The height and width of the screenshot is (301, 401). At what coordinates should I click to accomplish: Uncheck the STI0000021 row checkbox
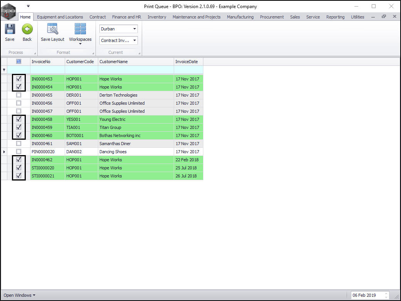click(x=18, y=176)
